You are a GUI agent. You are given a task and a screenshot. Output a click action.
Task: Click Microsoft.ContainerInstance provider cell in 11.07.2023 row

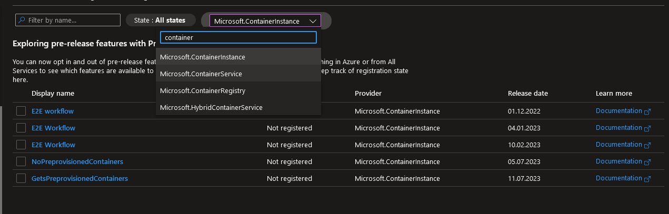[x=397, y=178]
